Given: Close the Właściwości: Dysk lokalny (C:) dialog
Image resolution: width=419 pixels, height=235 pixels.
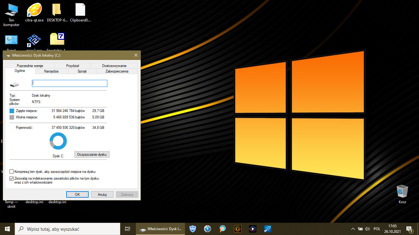Looking at the screenshot, I should coord(136,55).
